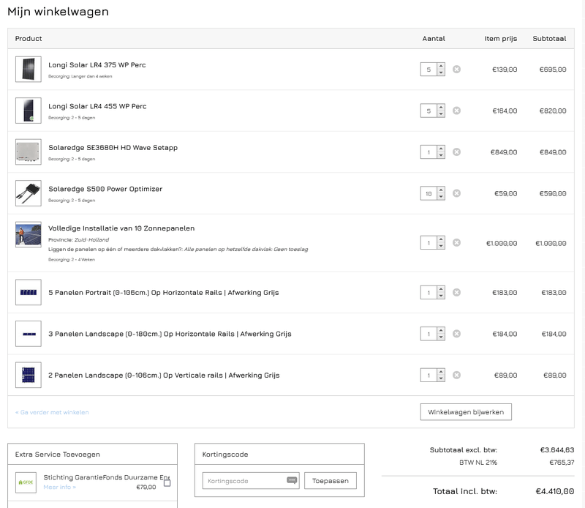
Task: Apply discount code with Toepassen button
Action: point(331,481)
